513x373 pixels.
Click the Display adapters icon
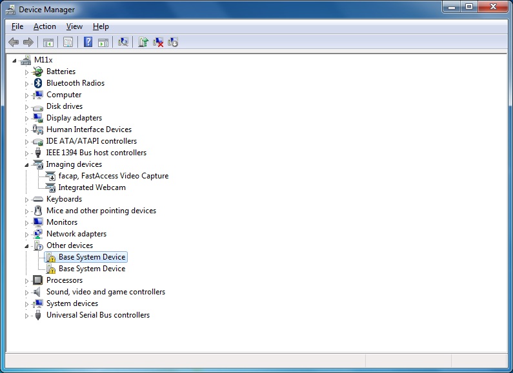[38, 118]
